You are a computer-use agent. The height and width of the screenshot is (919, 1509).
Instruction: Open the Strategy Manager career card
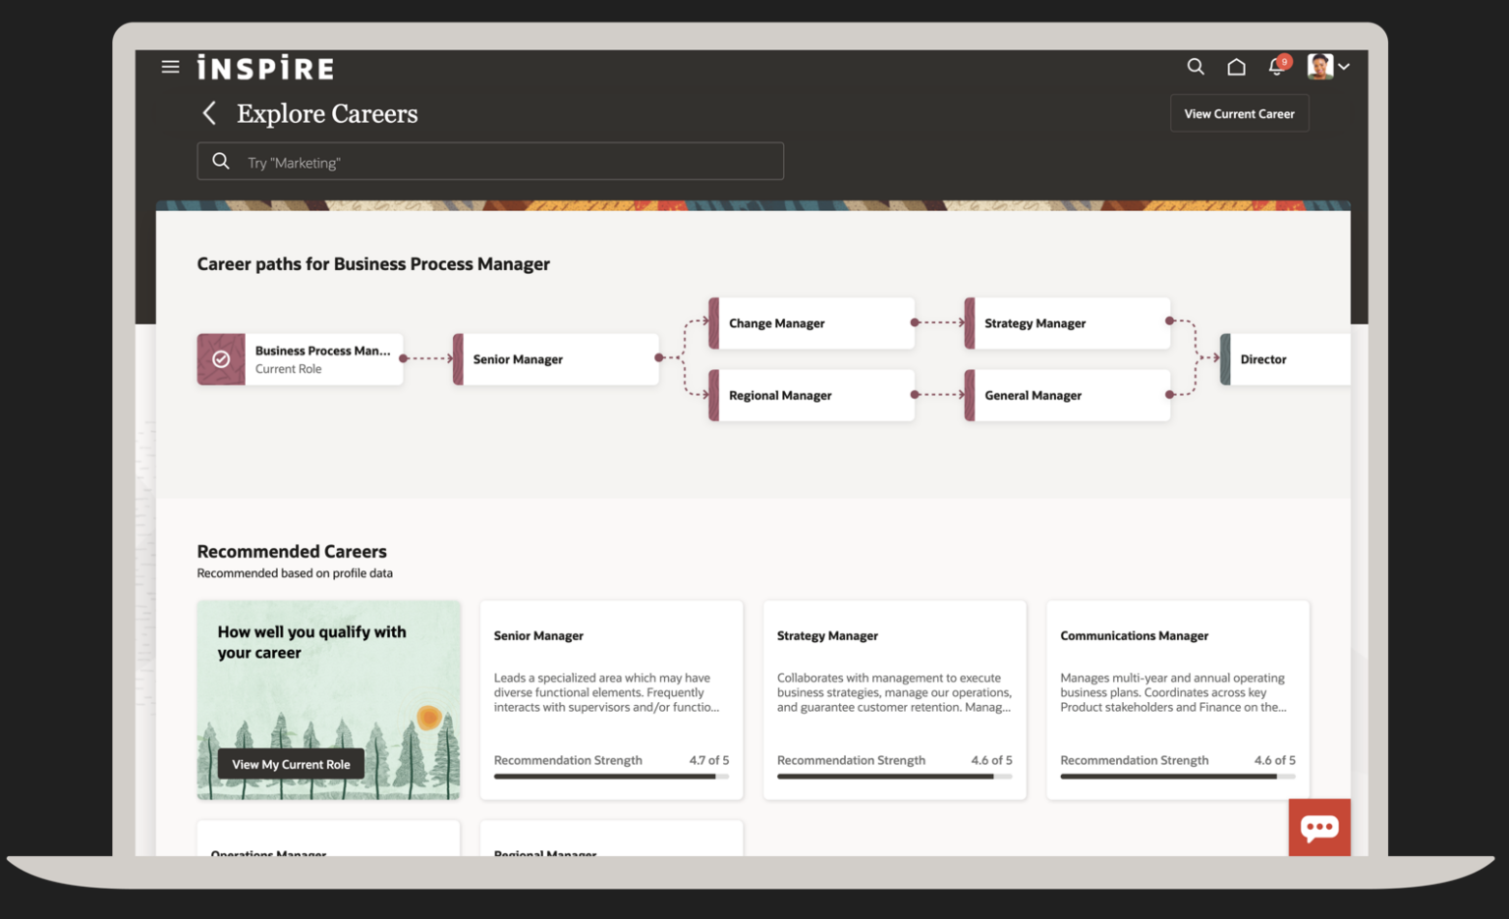pos(894,699)
